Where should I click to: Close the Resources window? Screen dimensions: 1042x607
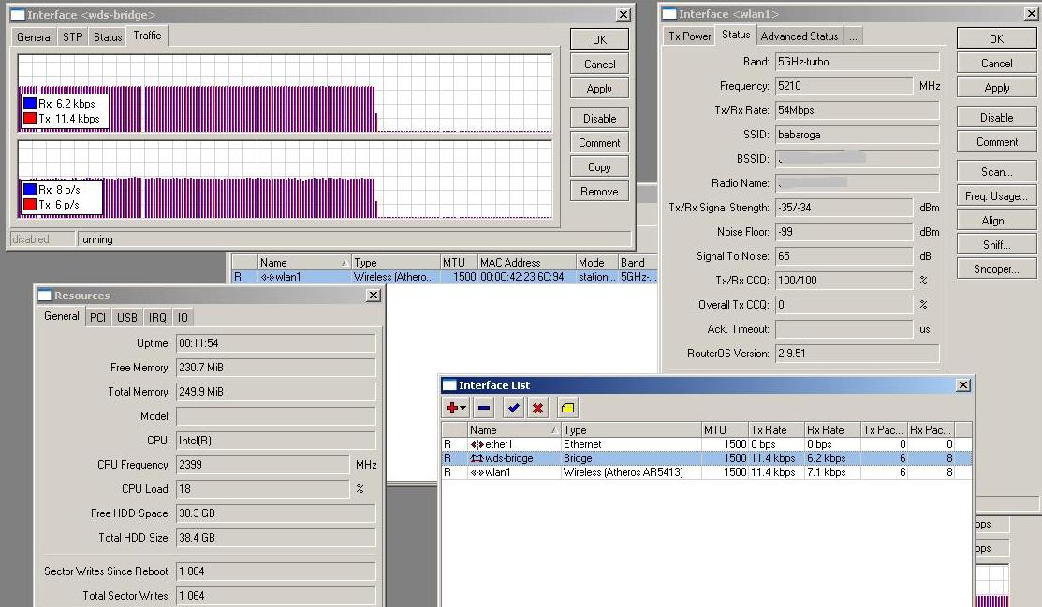pyautogui.click(x=373, y=296)
